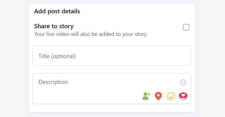Insert emoji using the outlined smiley face
The height and width of the screenshot is (117, 225).
pos(183,82)
